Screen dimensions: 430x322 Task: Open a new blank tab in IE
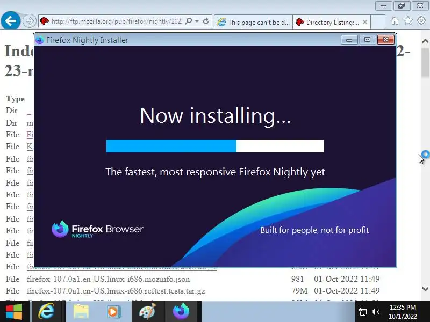378,22
